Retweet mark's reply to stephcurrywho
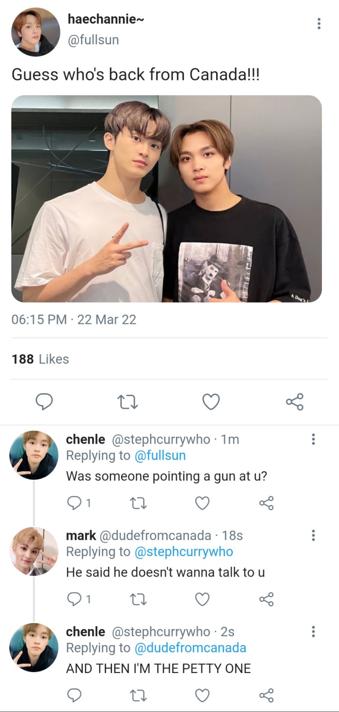339x712 pixels. tap(139, 599)
